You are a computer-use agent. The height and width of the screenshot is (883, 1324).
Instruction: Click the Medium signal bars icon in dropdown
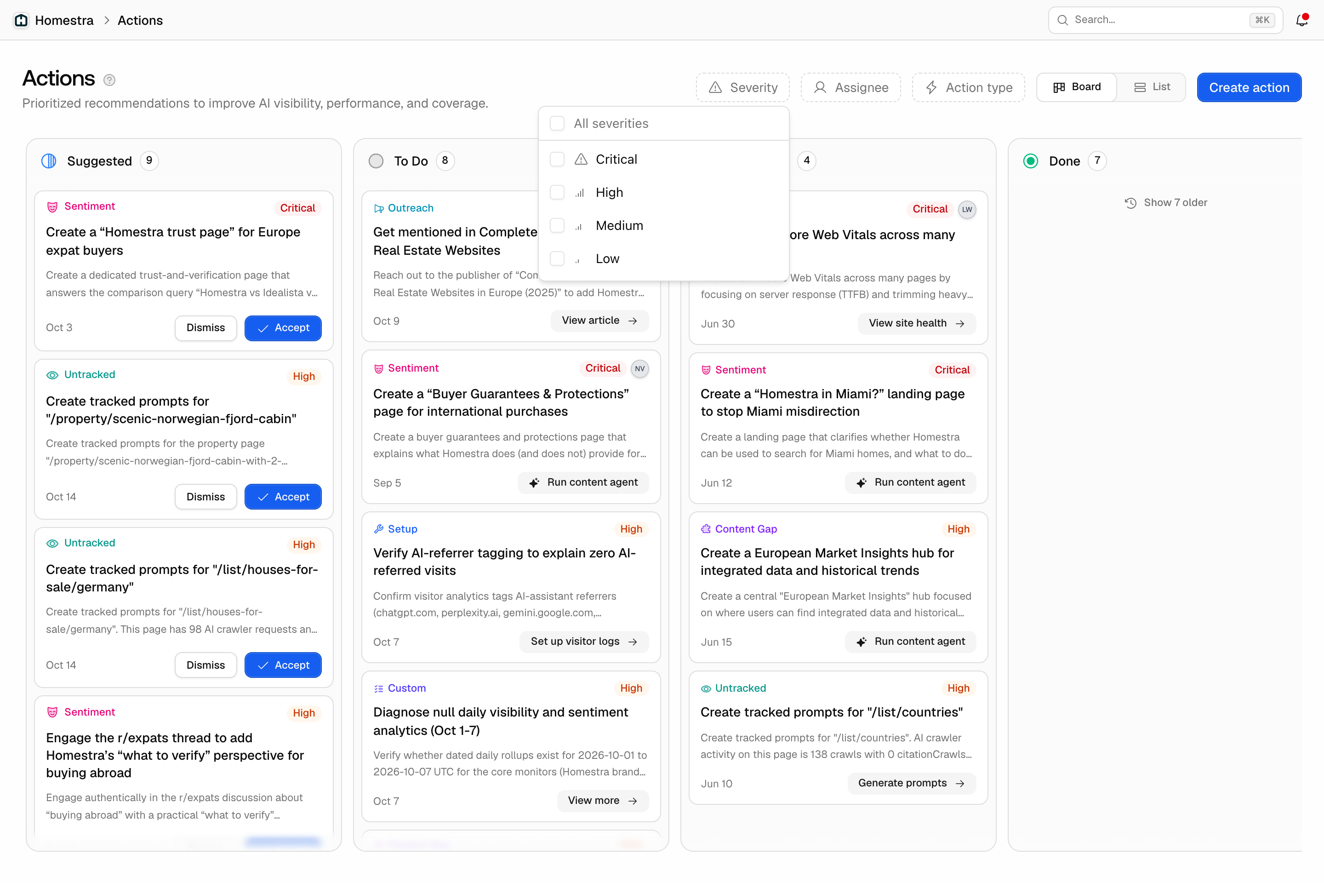pyautogui.click(x=579, y=226)
